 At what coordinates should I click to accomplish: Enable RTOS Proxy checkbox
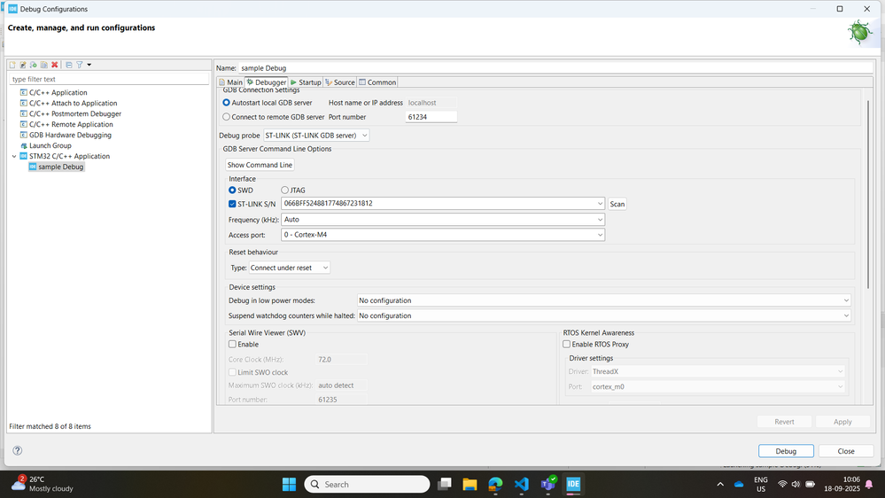pos(566,345)
